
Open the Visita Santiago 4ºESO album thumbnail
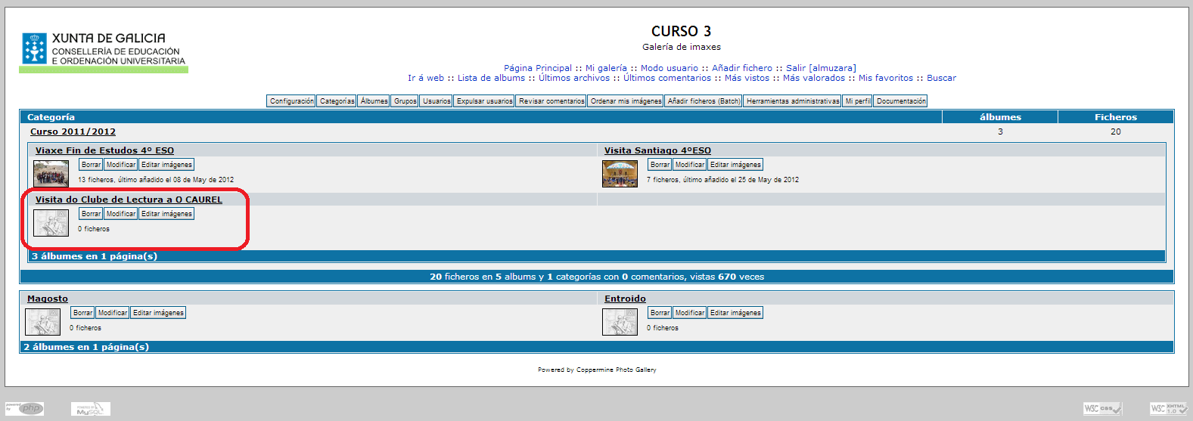[x=620, y=173]
